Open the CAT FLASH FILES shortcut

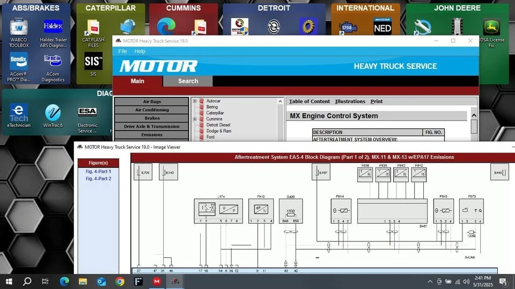point(93,33)
